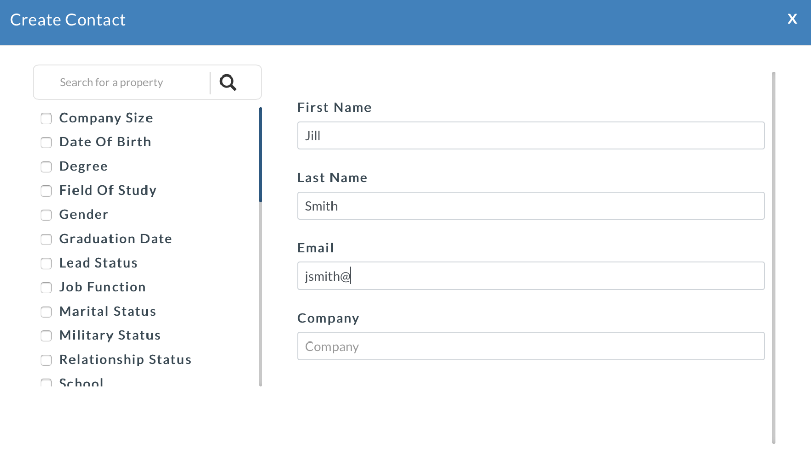Check the Marital Status checkbox

[46, 312]
